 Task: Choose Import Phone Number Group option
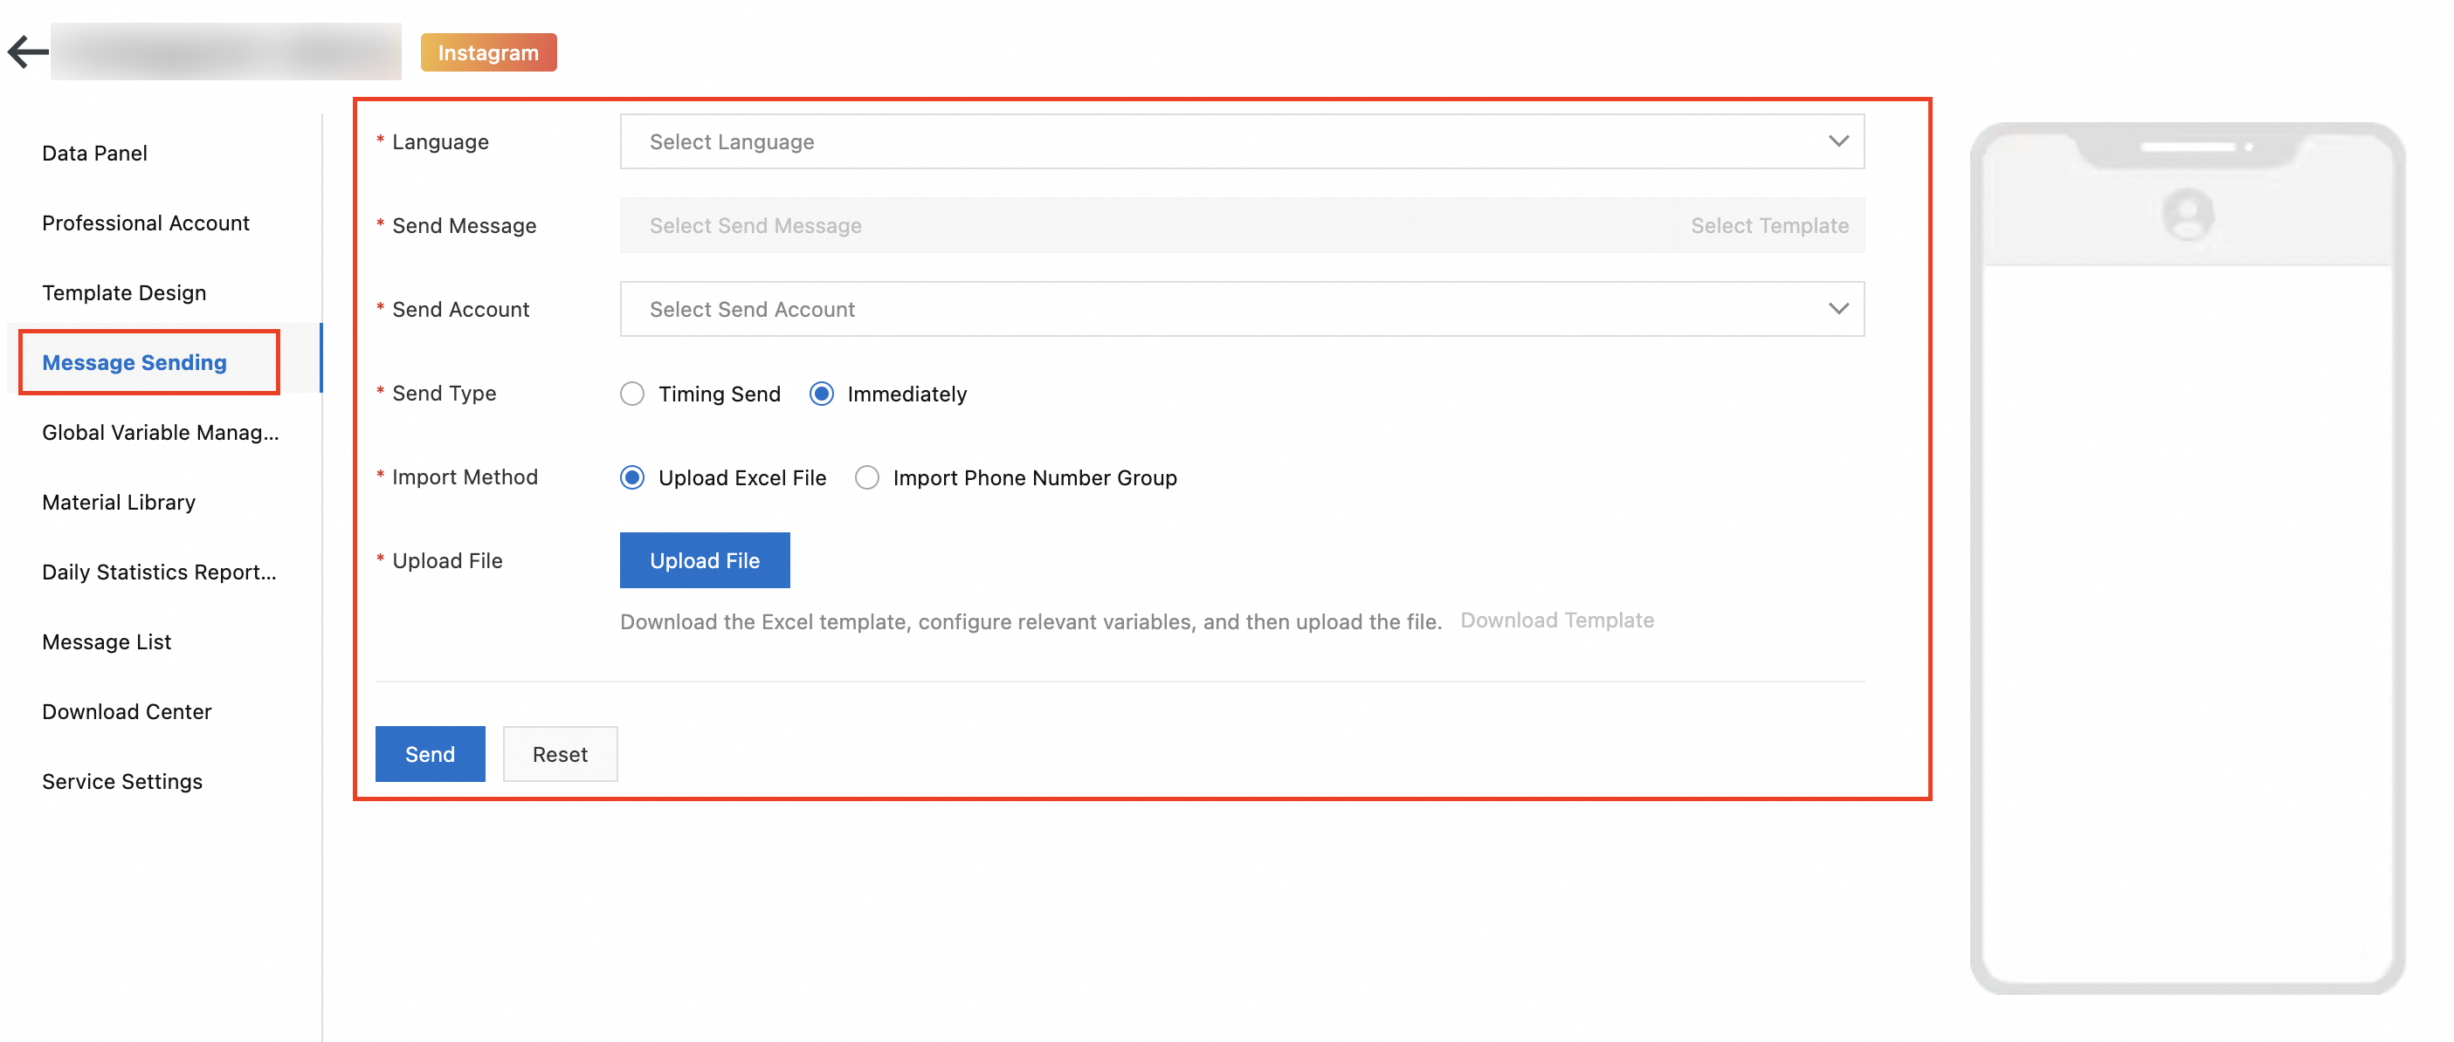pyautogui.click(x=867, y=477)
